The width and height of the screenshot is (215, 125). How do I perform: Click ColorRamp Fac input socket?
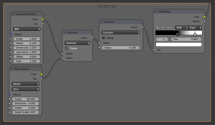(154, 50)
